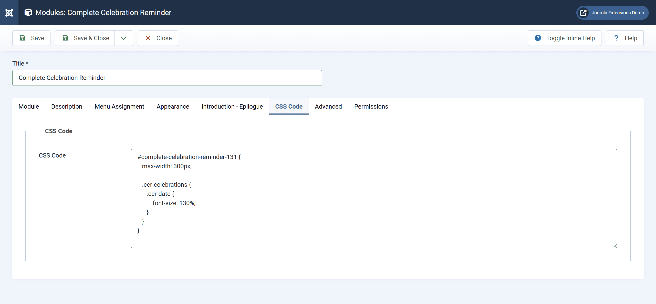The width and height of the screenshot is (656, 304).
Task: Click the Joomla logo icon
Action: coord(9,13)
